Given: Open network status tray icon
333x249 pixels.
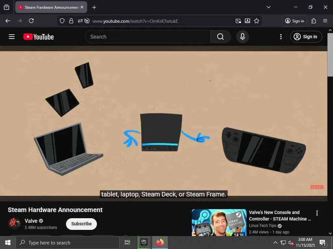Looking at the screenshot, I should pyautogui.click(x=283, y=243).
